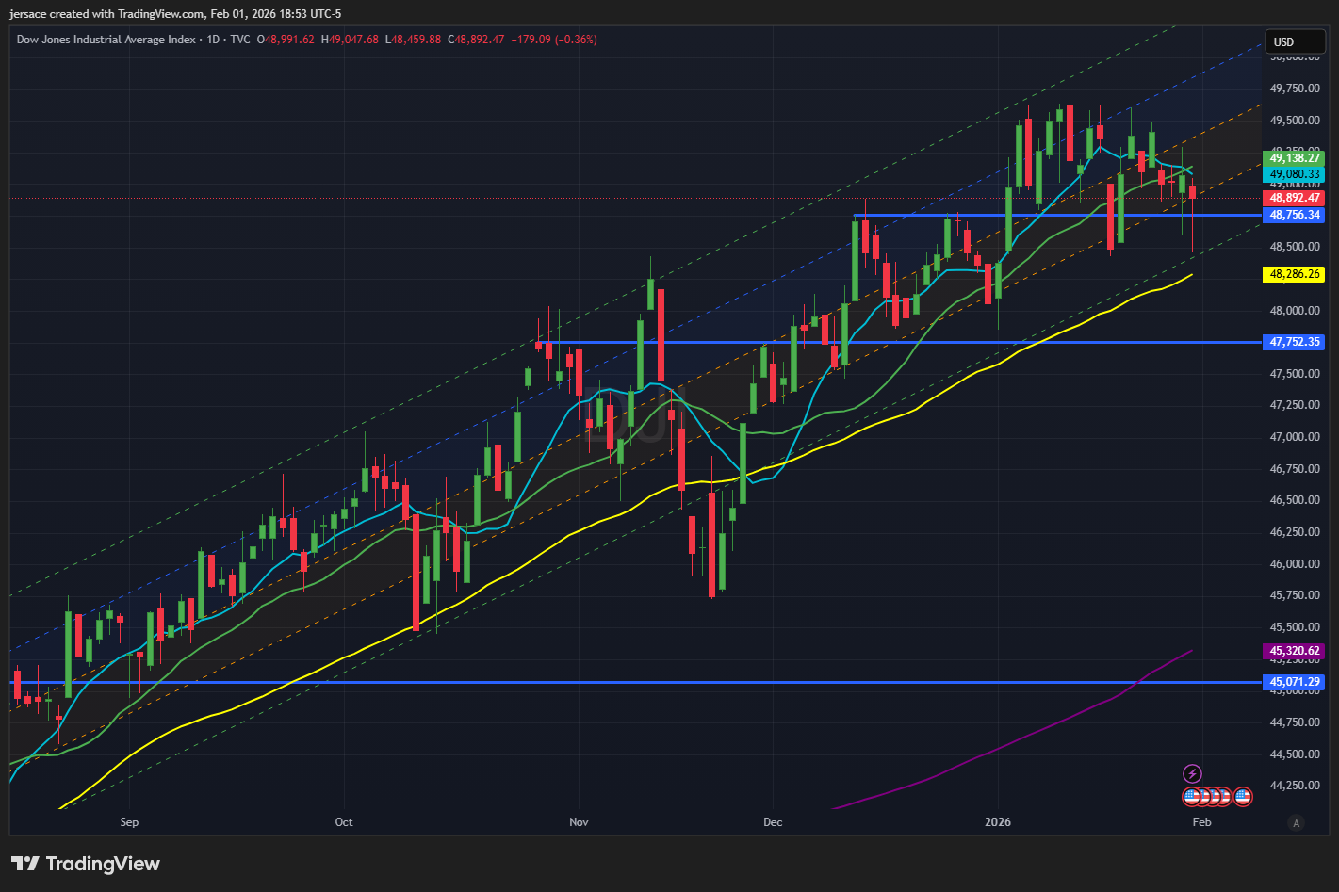Click the 1D interval label in the legend
This screenshot has width=1339, height=892.
click(213, 40)
